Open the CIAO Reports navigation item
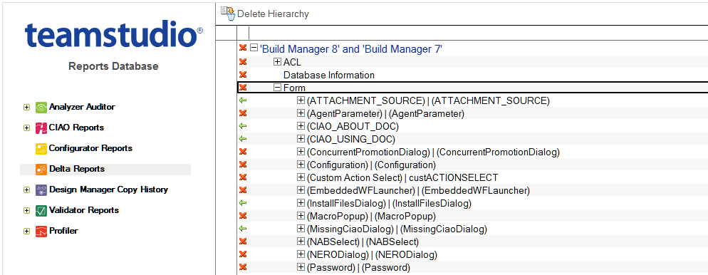 click(76, 128)
